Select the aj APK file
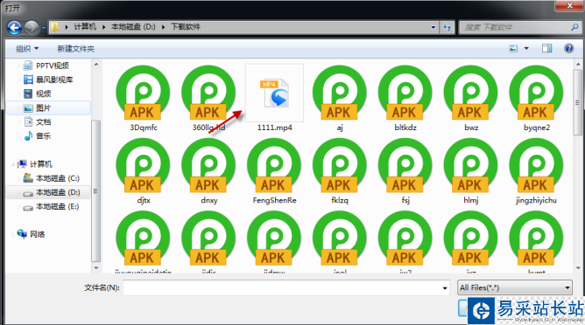Viewport: 585px width, 325px height. pyautogui.click(x=340, y=99)
